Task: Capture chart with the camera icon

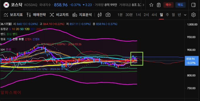Action: point(108,15)
